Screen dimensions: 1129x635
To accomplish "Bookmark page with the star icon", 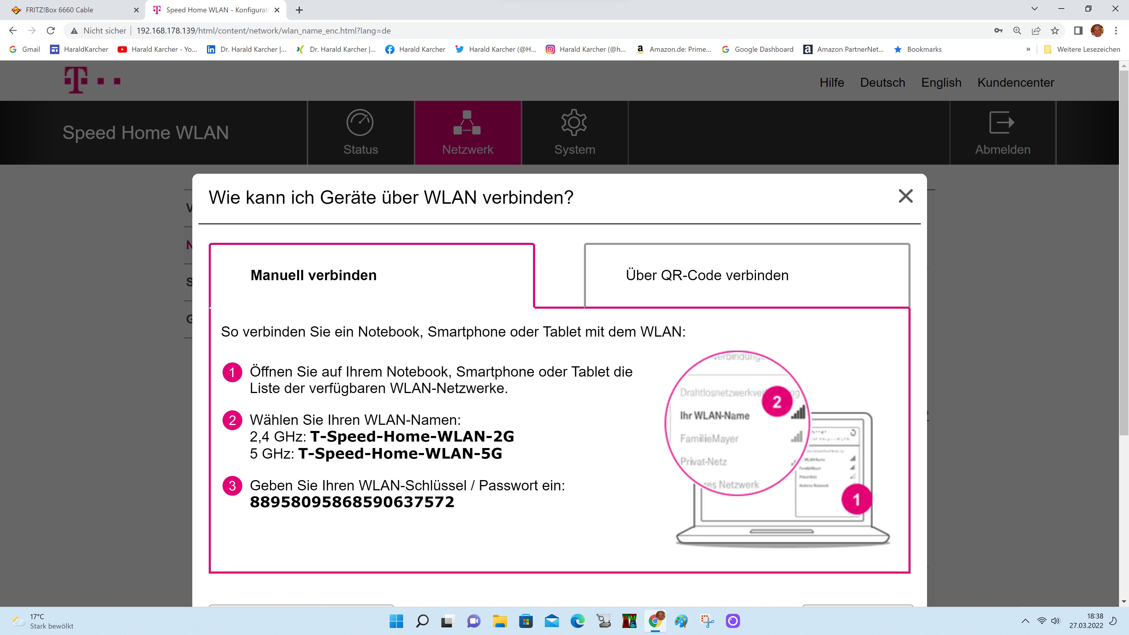I will point(1055,31).
